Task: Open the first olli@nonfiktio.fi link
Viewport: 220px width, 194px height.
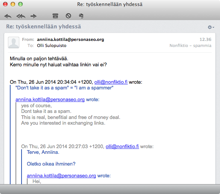Action: (111, 82)
